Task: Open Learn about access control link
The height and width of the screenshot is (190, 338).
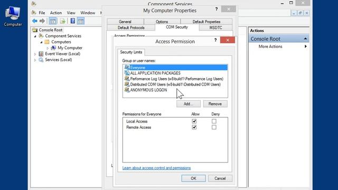Action: pos(156,168)
